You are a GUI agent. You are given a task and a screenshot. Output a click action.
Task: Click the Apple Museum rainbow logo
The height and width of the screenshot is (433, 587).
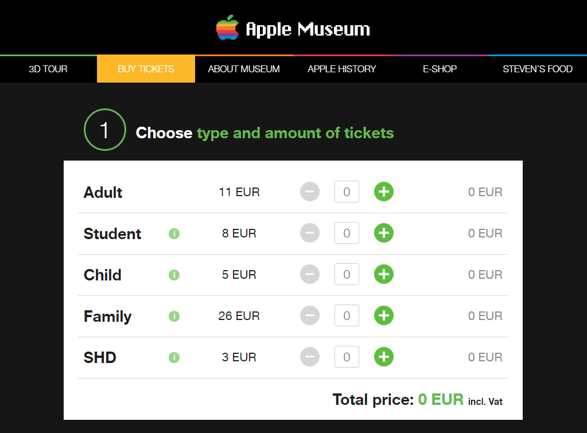click(x=227, y=28)
